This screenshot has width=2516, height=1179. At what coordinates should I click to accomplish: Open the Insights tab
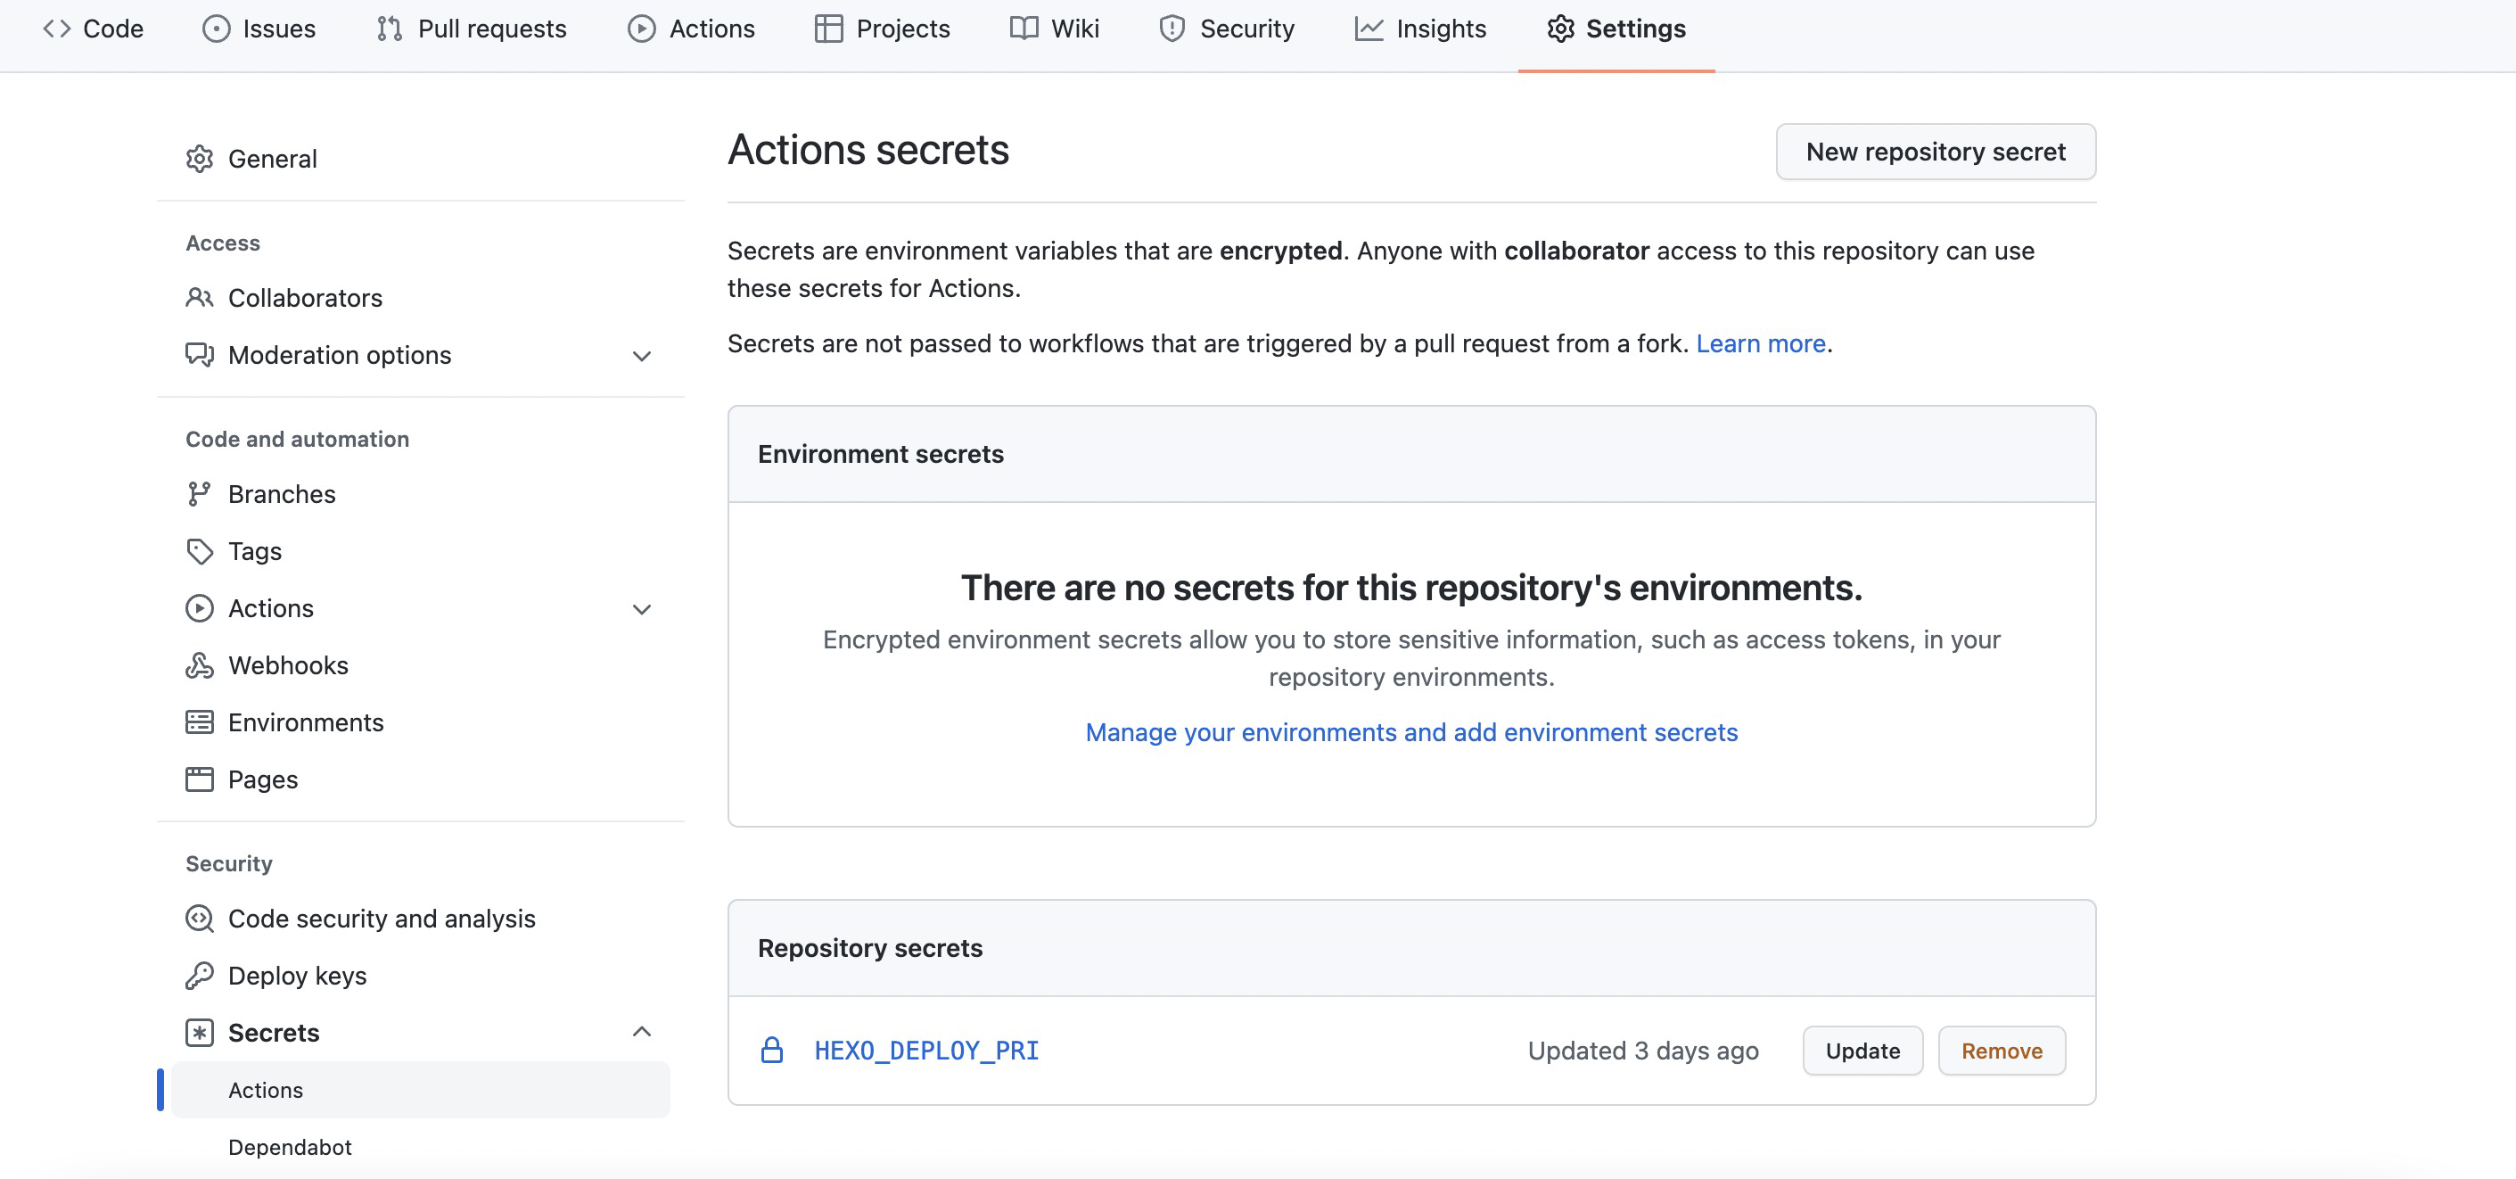click(x=1420, y=29)
